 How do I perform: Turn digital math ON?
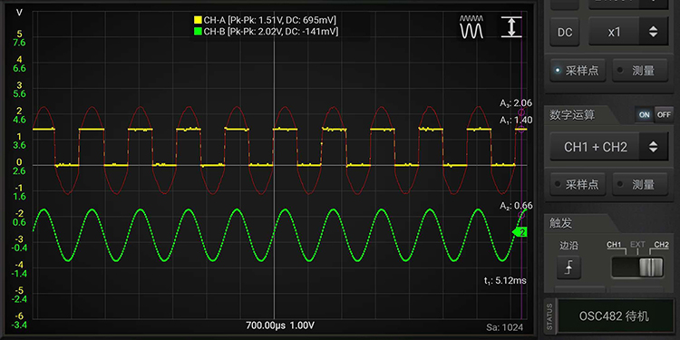(x=645, y=115)
